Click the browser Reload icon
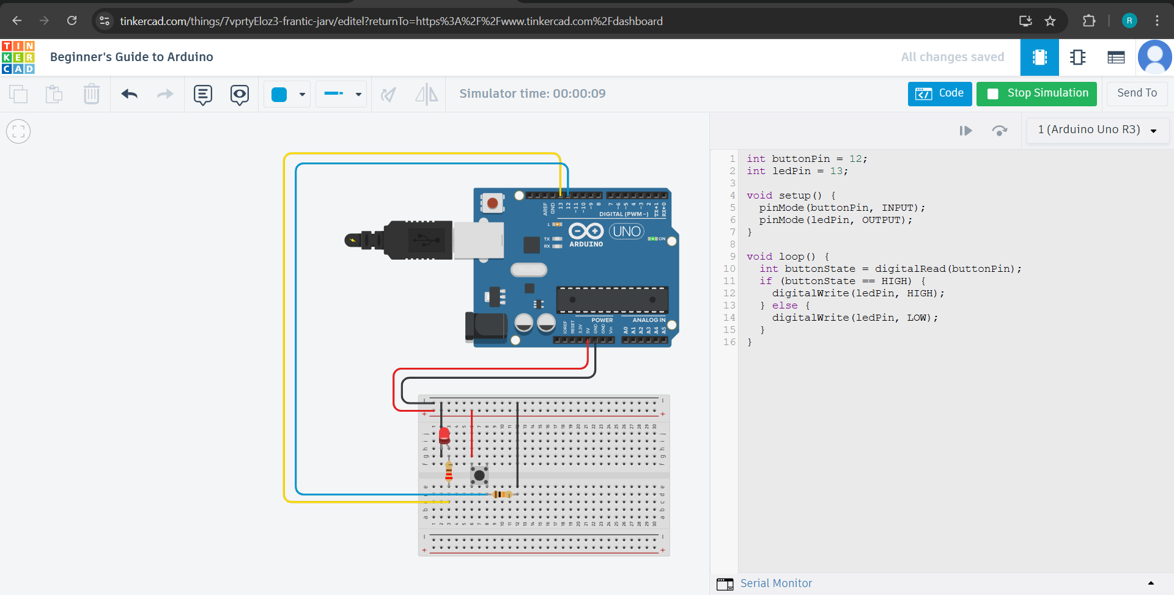Viewport: 1174px width, 595px height. [72, 21]
